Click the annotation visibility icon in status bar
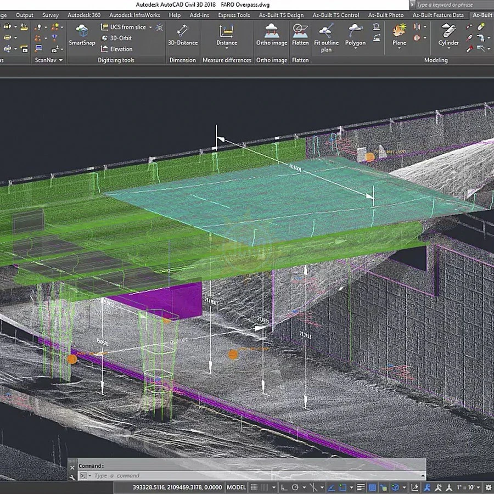This screenshot has height=494, width=494. (426, 487)
